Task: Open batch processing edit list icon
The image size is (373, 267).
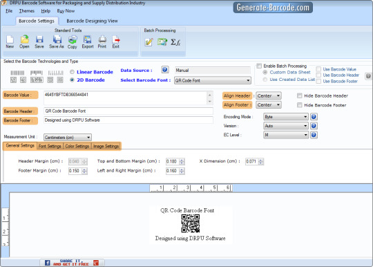Action: coord(149,42)
